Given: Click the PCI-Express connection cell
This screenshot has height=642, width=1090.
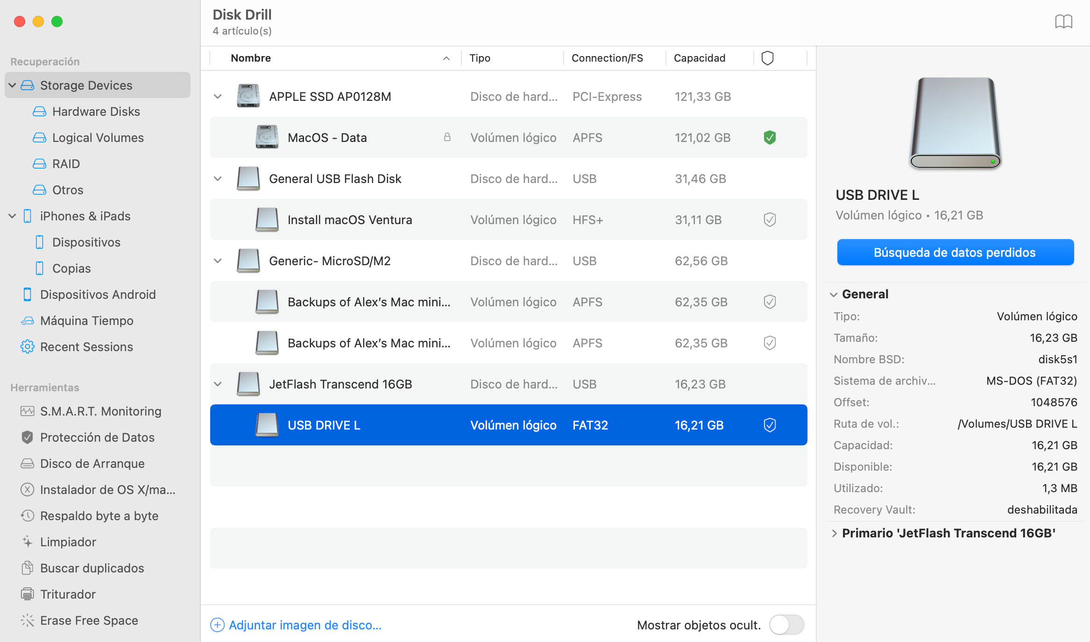Looking at the screenshot, I should (x=607, y=96).
